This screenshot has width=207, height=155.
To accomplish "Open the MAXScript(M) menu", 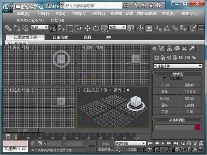I will point(30,20).
